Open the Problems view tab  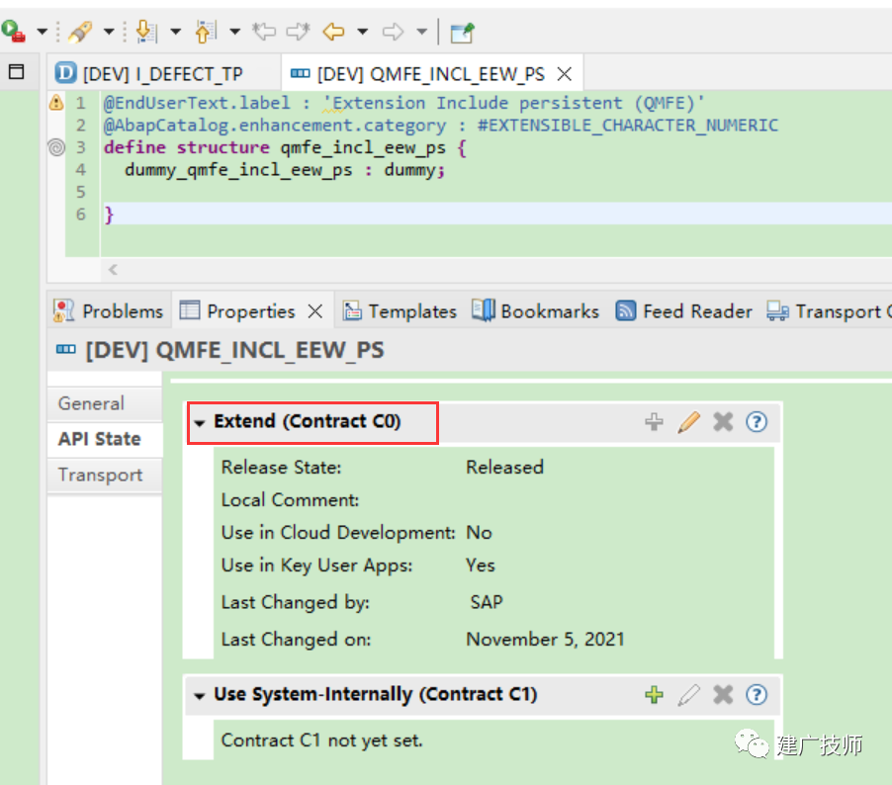click(108, 311)
